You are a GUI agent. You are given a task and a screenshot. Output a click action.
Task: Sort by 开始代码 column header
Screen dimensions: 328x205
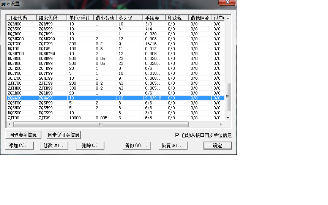21,18
